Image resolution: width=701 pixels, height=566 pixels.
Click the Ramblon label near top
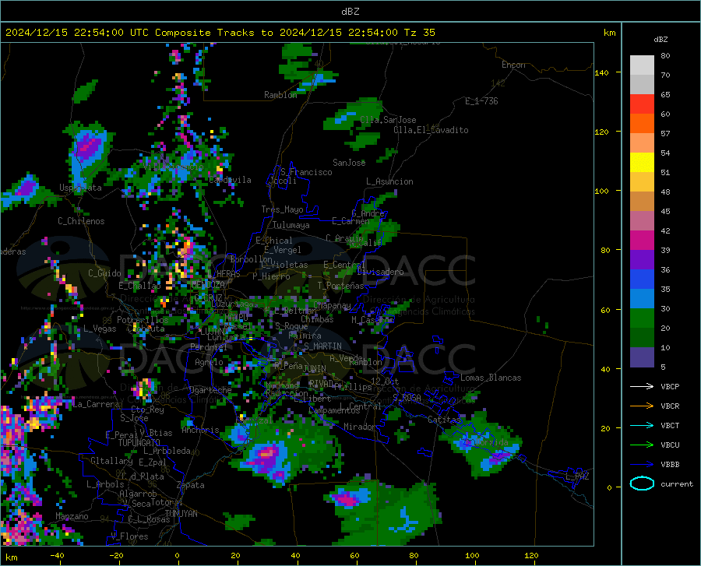click(x=280, y=95)
